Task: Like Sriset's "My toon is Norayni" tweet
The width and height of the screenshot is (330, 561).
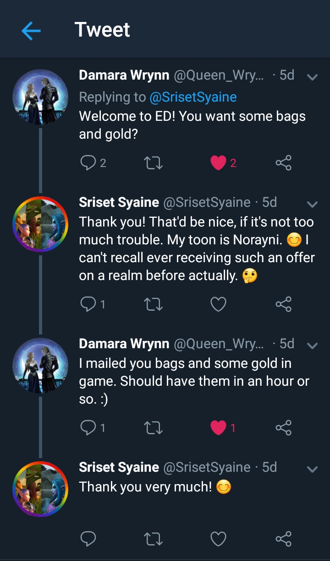Action: [218, 304]
